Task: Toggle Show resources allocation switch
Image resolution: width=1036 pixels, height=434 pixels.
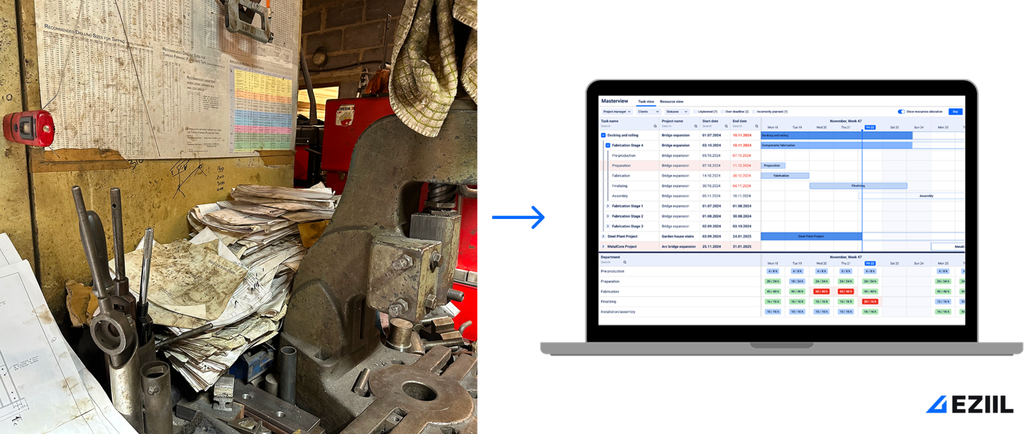Action: pyautogui.click(x=901, y=112)
